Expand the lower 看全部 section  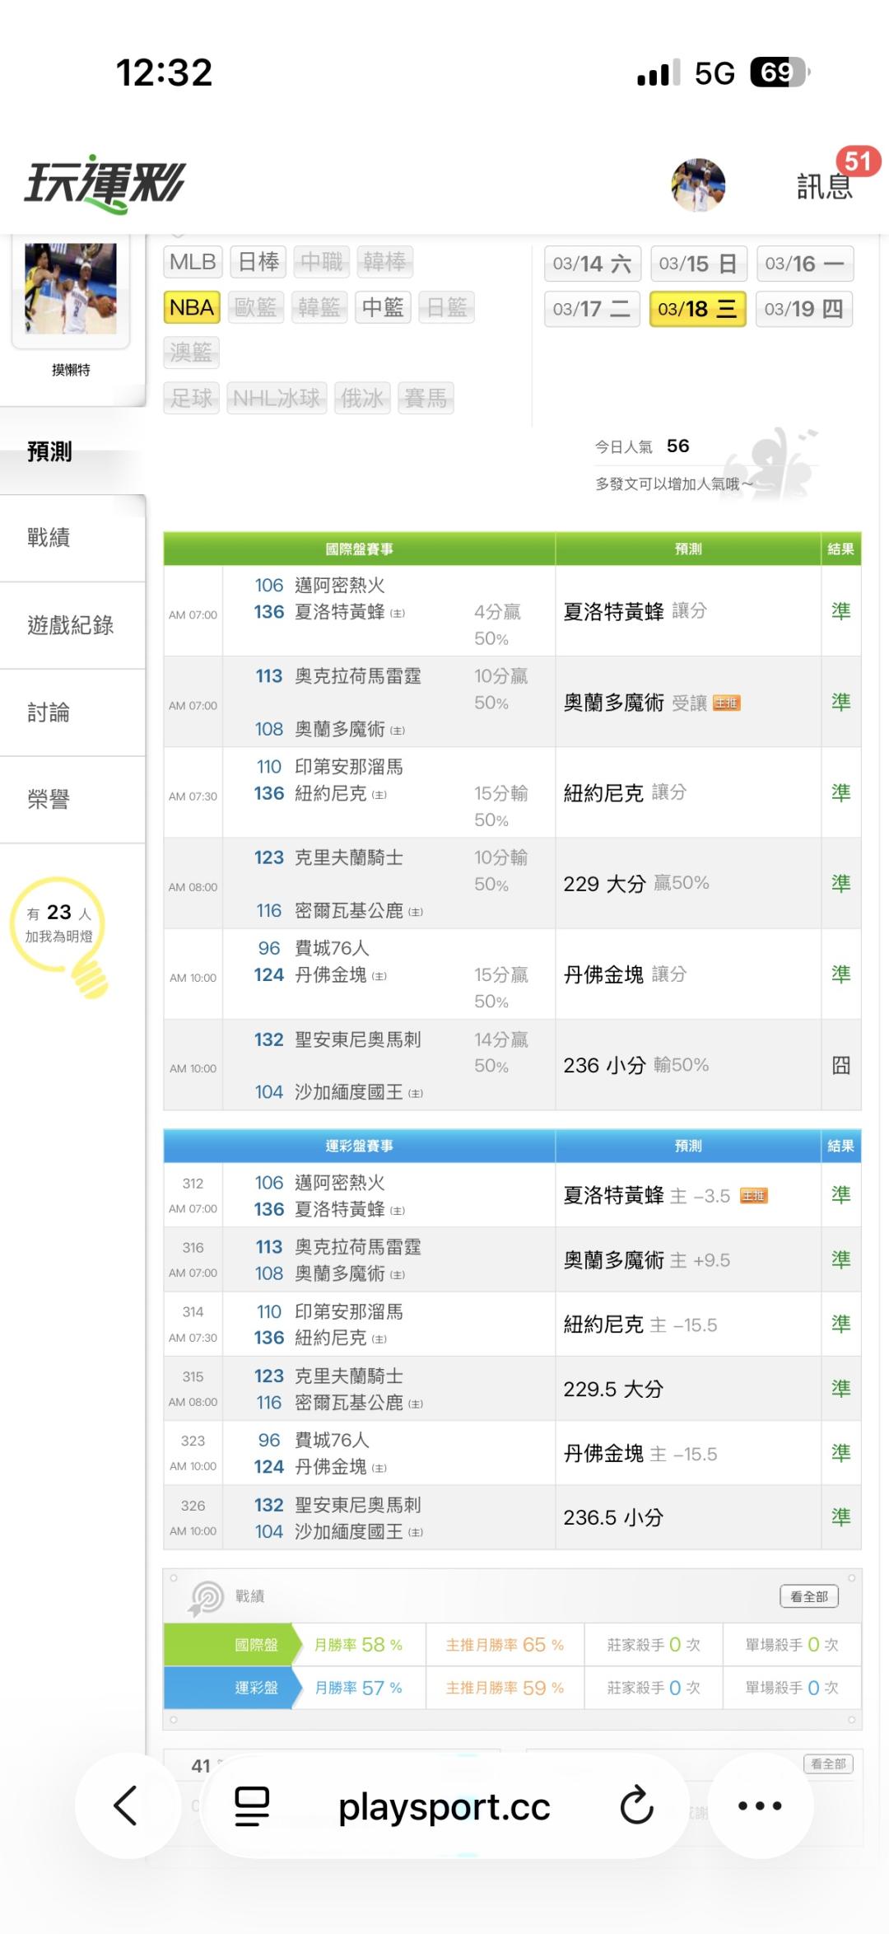(x=827, y=1763)
